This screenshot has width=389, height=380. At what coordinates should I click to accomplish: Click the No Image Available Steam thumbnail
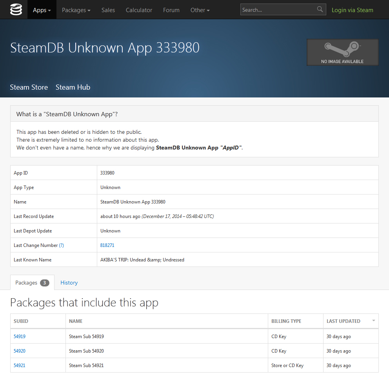coord(342,52)
